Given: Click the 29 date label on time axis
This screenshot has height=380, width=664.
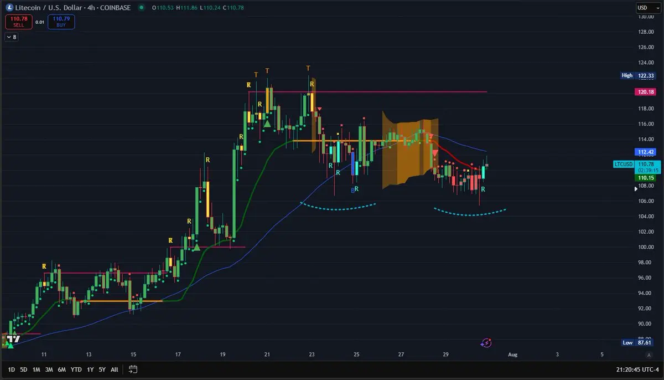Looking at the screenshot, I should click(446, 354).
